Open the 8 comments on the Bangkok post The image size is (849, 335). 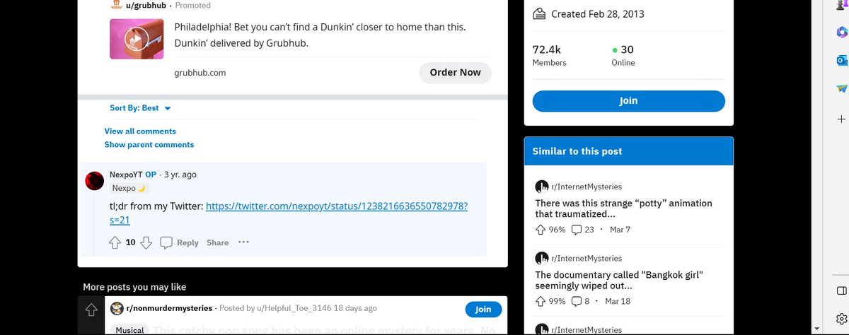[580, 302]
